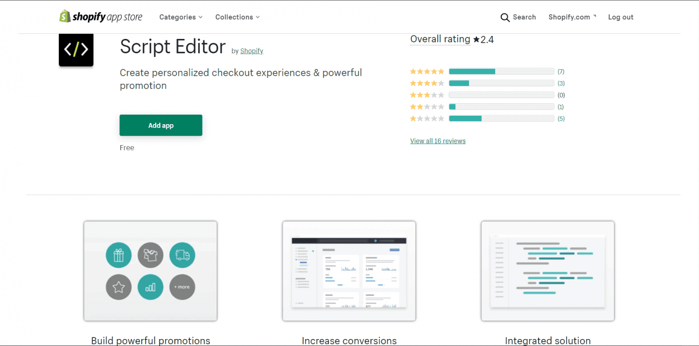The width and height of the screenshot is (699, 346).
Task: Open the Integrated solution code thumbnail
Action: pyautogui.click(x=548, y=271)
